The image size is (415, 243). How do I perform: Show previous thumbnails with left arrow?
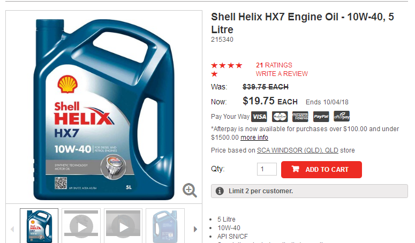(12, 229)
